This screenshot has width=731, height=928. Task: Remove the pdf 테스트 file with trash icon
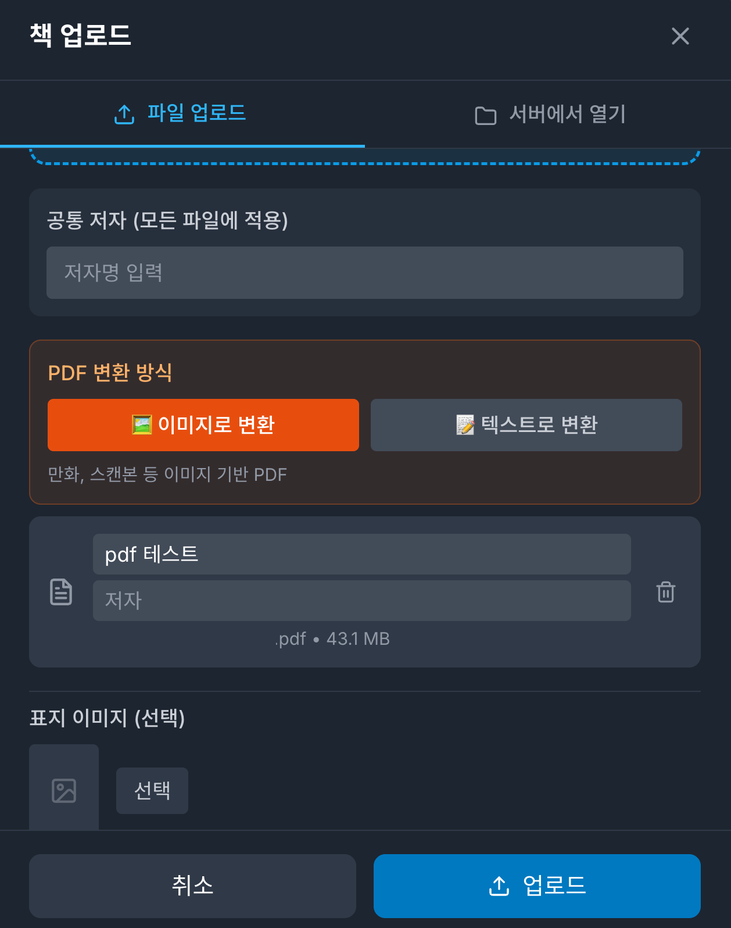665,592
